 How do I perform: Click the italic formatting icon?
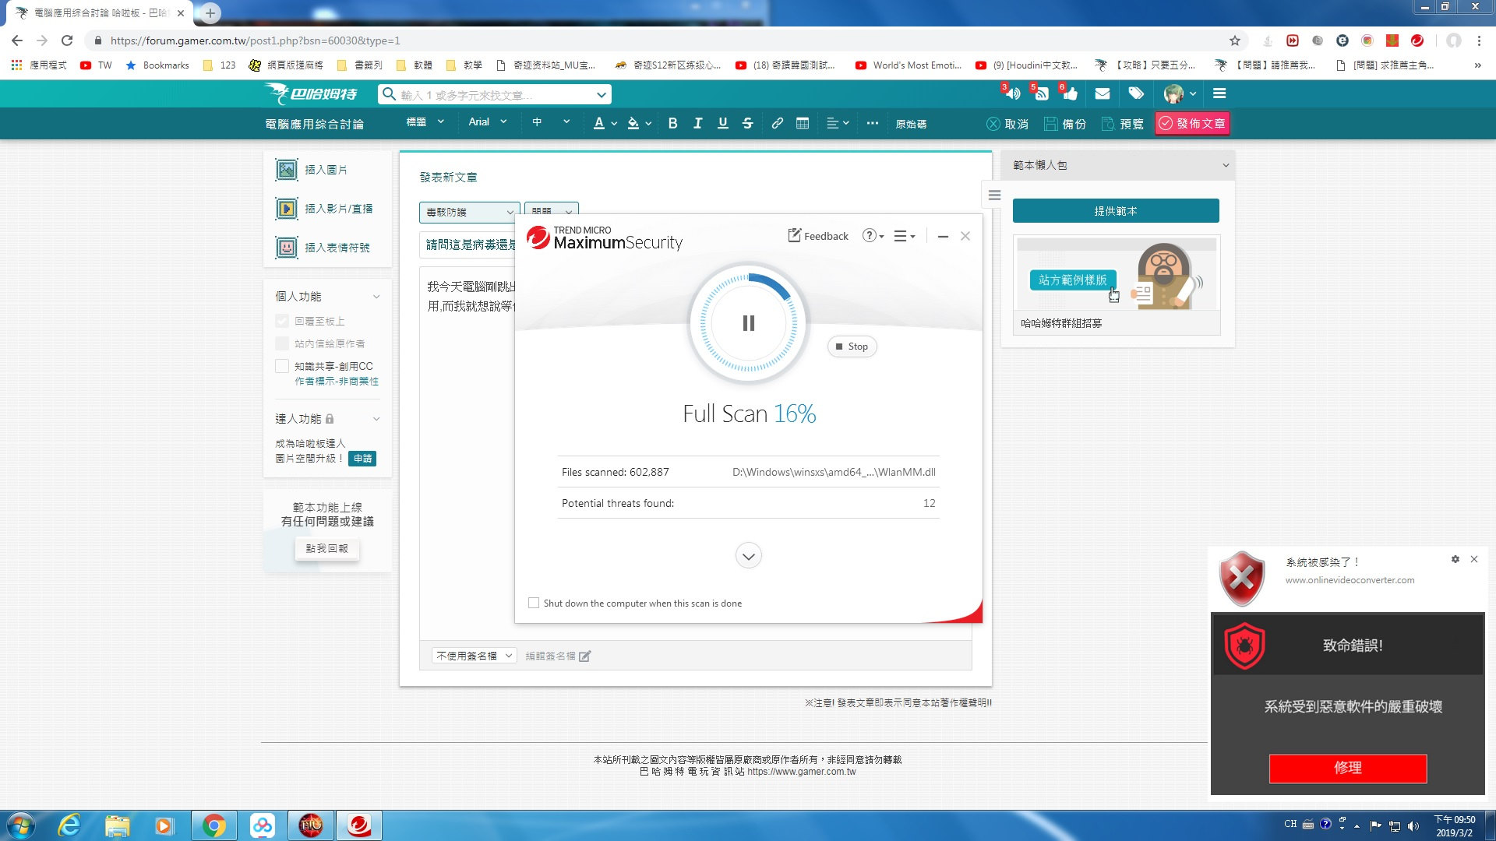pos(697,123)
